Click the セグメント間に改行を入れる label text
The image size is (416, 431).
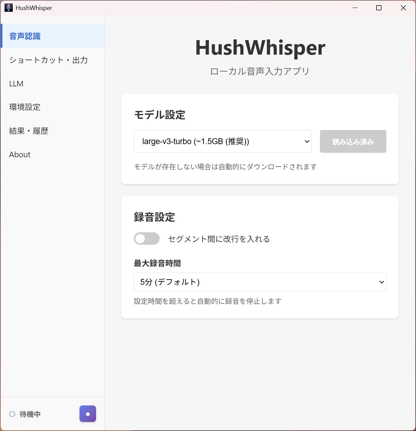click(x=219, y=239)
